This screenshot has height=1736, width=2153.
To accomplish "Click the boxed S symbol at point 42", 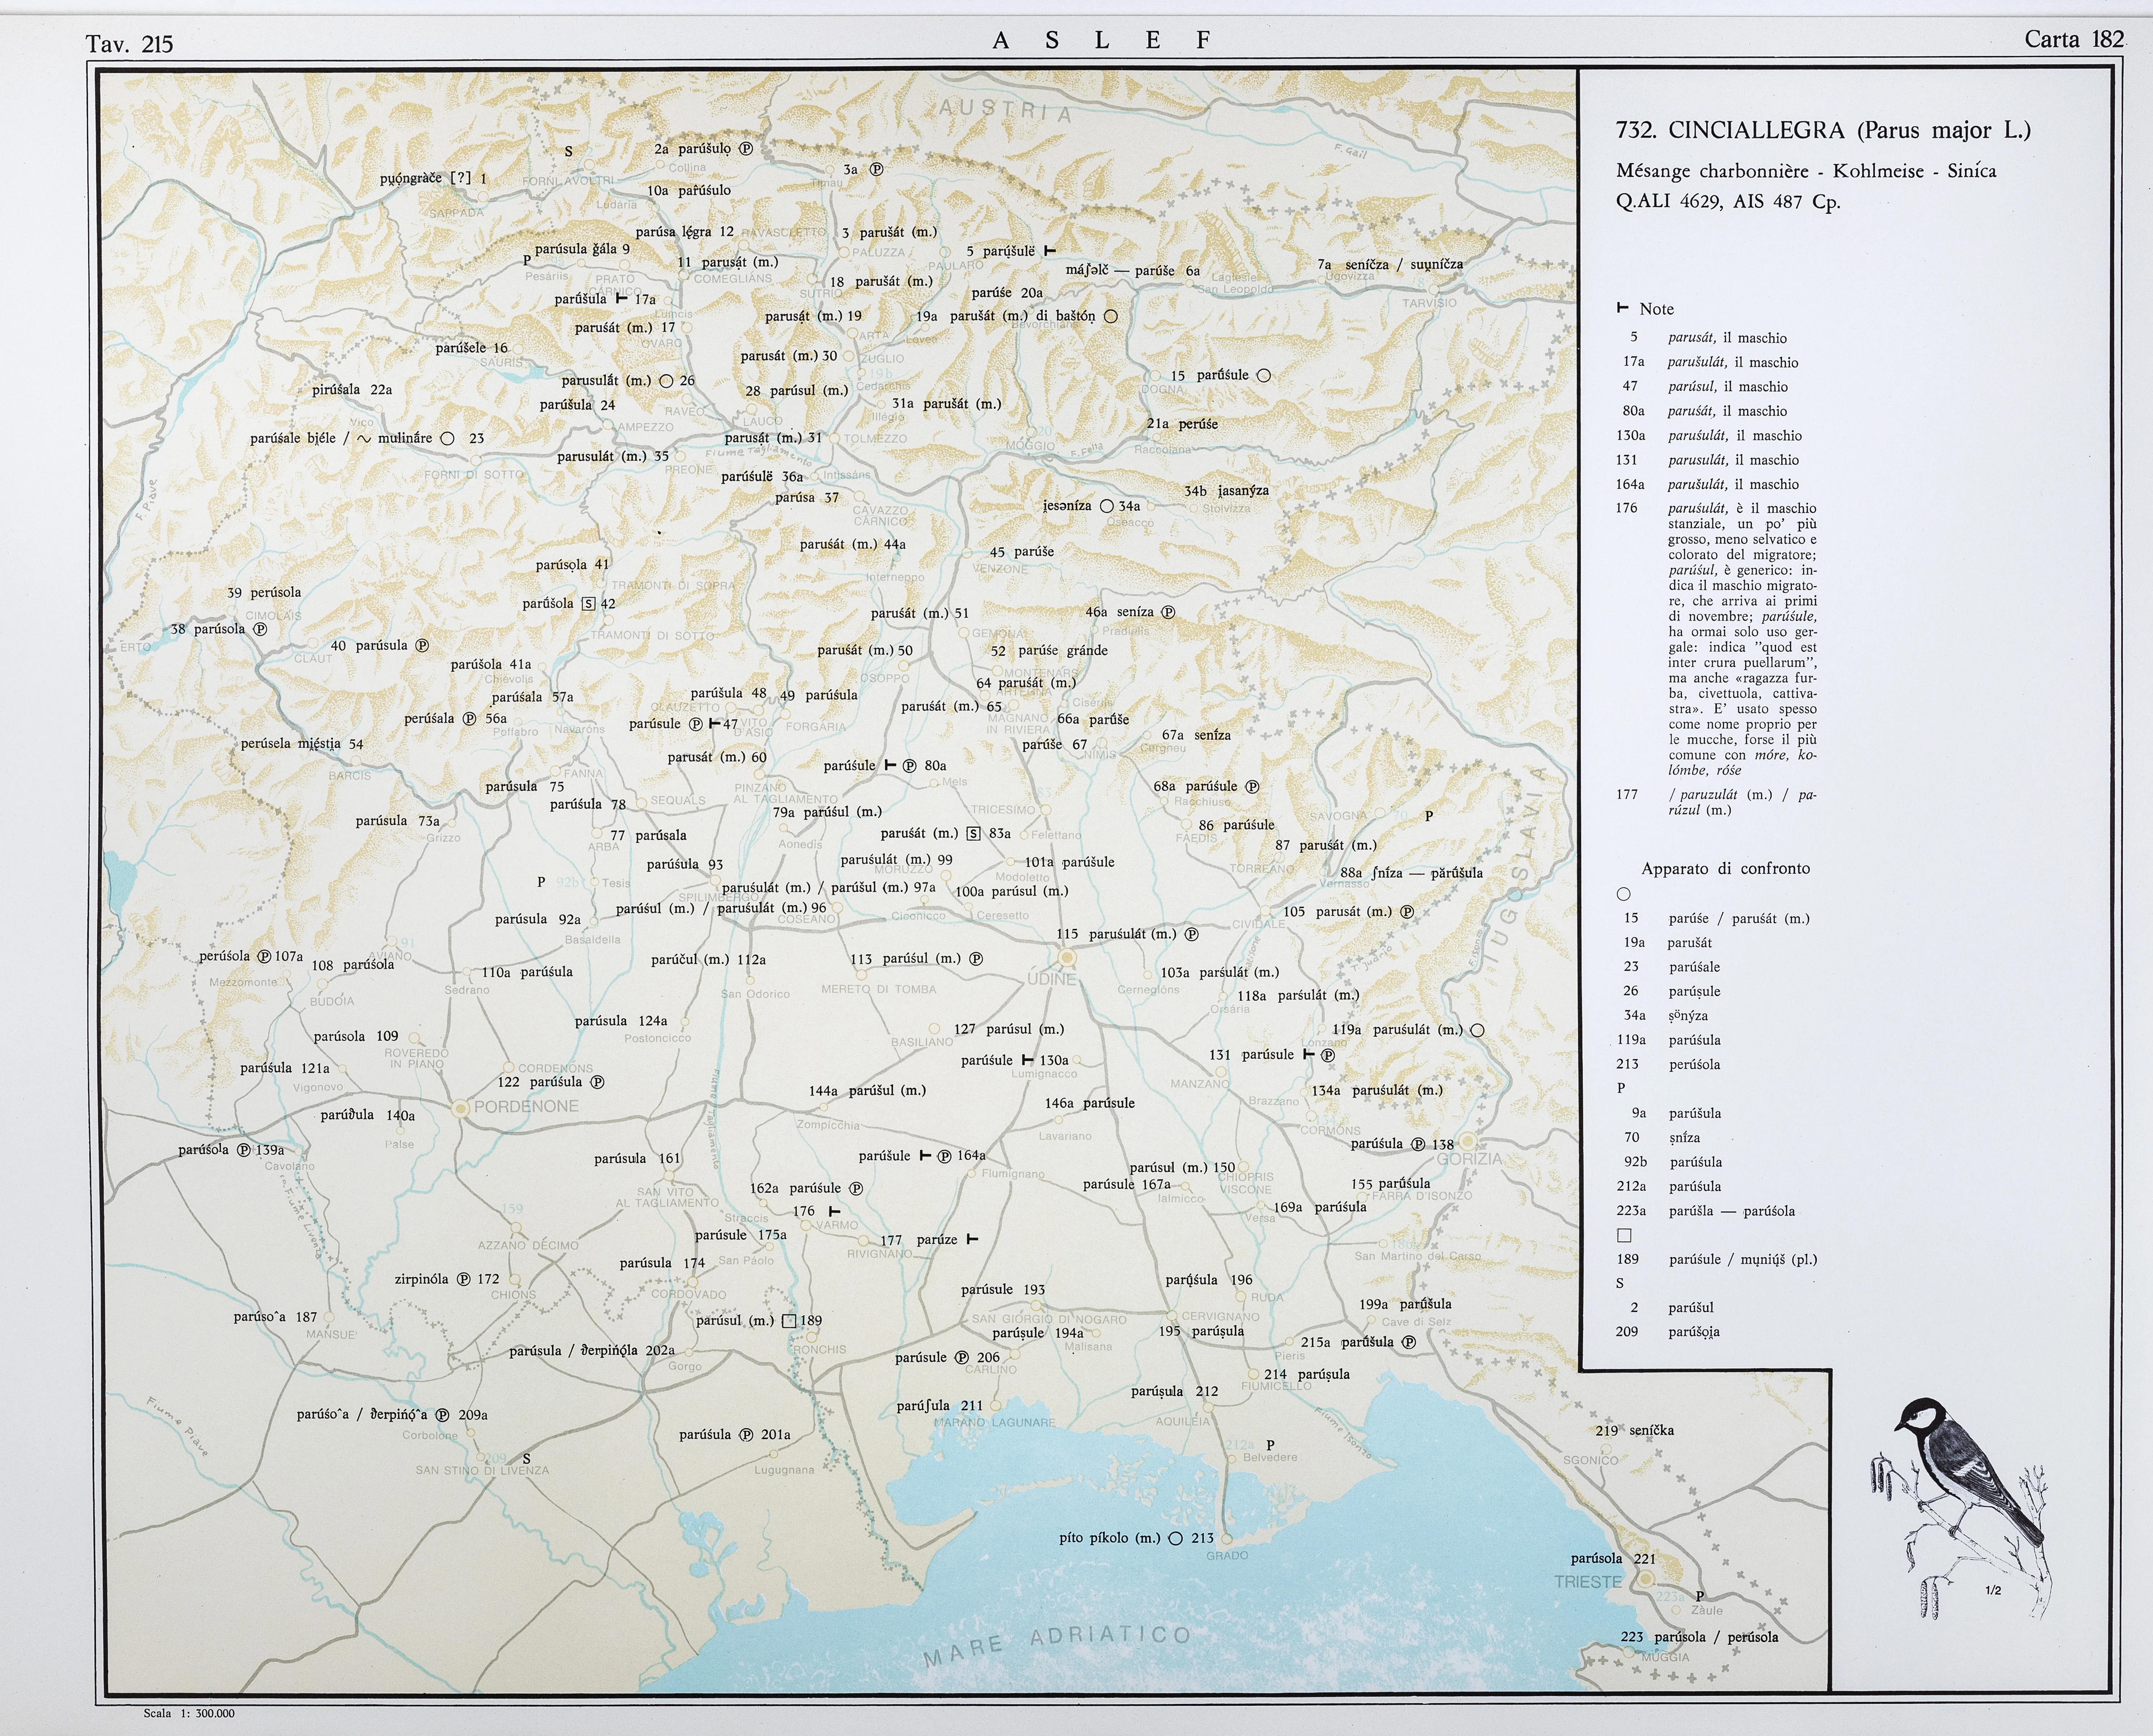I will (x=588, y=604).
